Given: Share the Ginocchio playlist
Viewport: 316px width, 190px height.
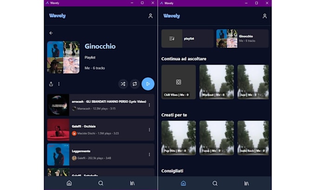Looking at the screenshot, I should pos(51,84).
